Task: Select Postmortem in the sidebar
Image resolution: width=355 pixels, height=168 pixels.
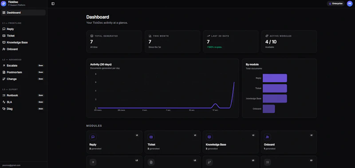Action: tap(24, 73)
